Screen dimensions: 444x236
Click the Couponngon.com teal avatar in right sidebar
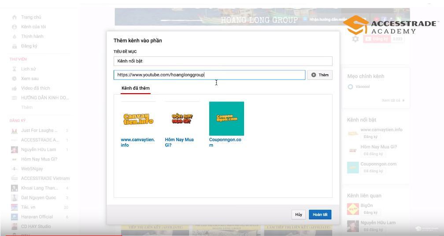(x=353, y=167)
